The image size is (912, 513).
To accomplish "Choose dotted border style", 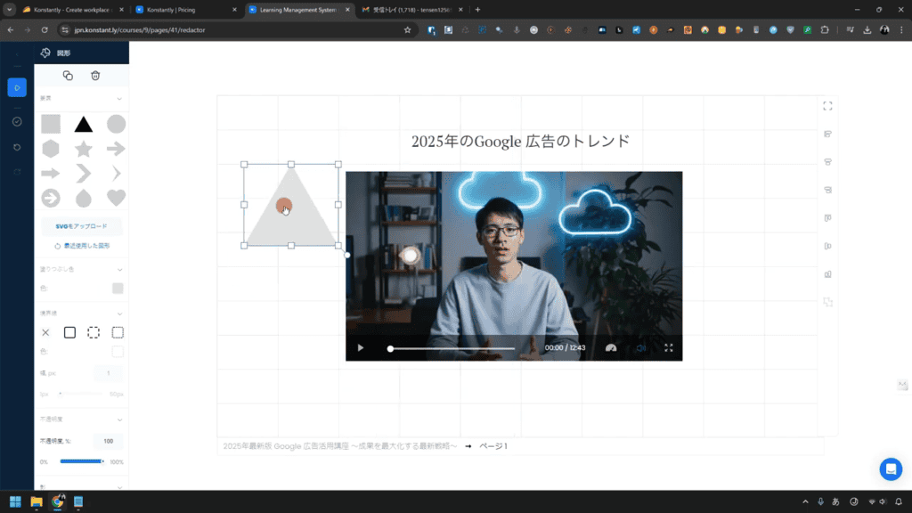I will [118, 333].
